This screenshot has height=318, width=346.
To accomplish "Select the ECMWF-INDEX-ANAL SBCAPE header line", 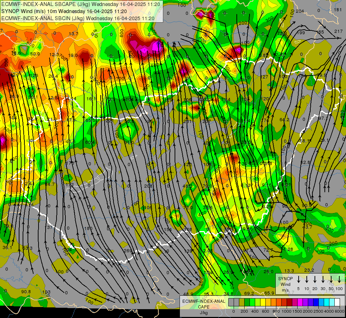I will 81,4.
